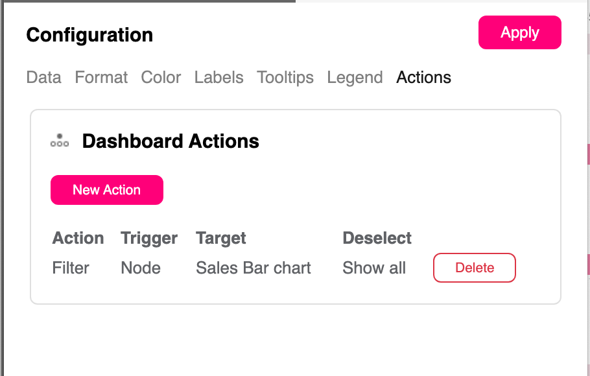Screen dimensions: 590x376
Task: Create a New Action
Action: point(107,190)
